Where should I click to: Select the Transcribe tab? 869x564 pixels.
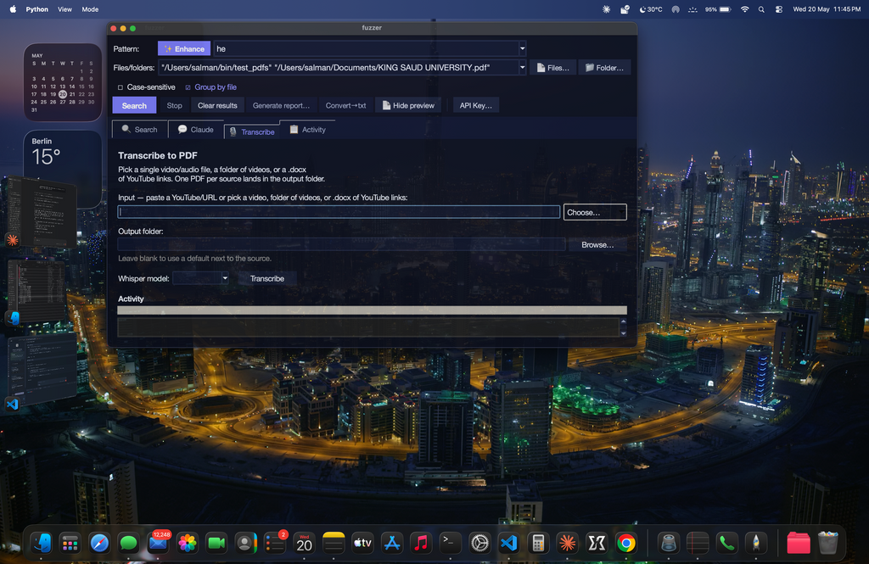pyautogui.click(x=252, y=131)
